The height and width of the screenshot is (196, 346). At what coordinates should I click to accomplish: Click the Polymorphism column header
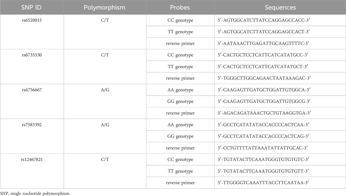(104, 8)
